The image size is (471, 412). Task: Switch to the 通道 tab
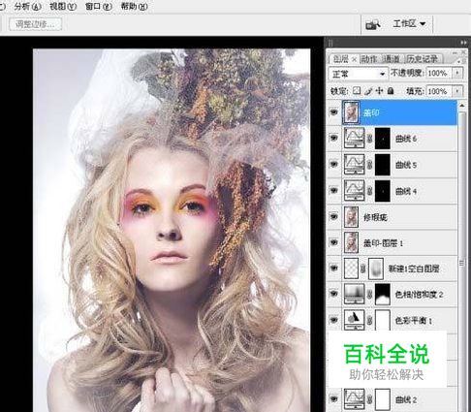(392, 59)
